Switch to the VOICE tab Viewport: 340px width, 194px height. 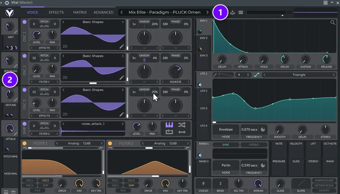pyautogui.click(x=33, y=12)
